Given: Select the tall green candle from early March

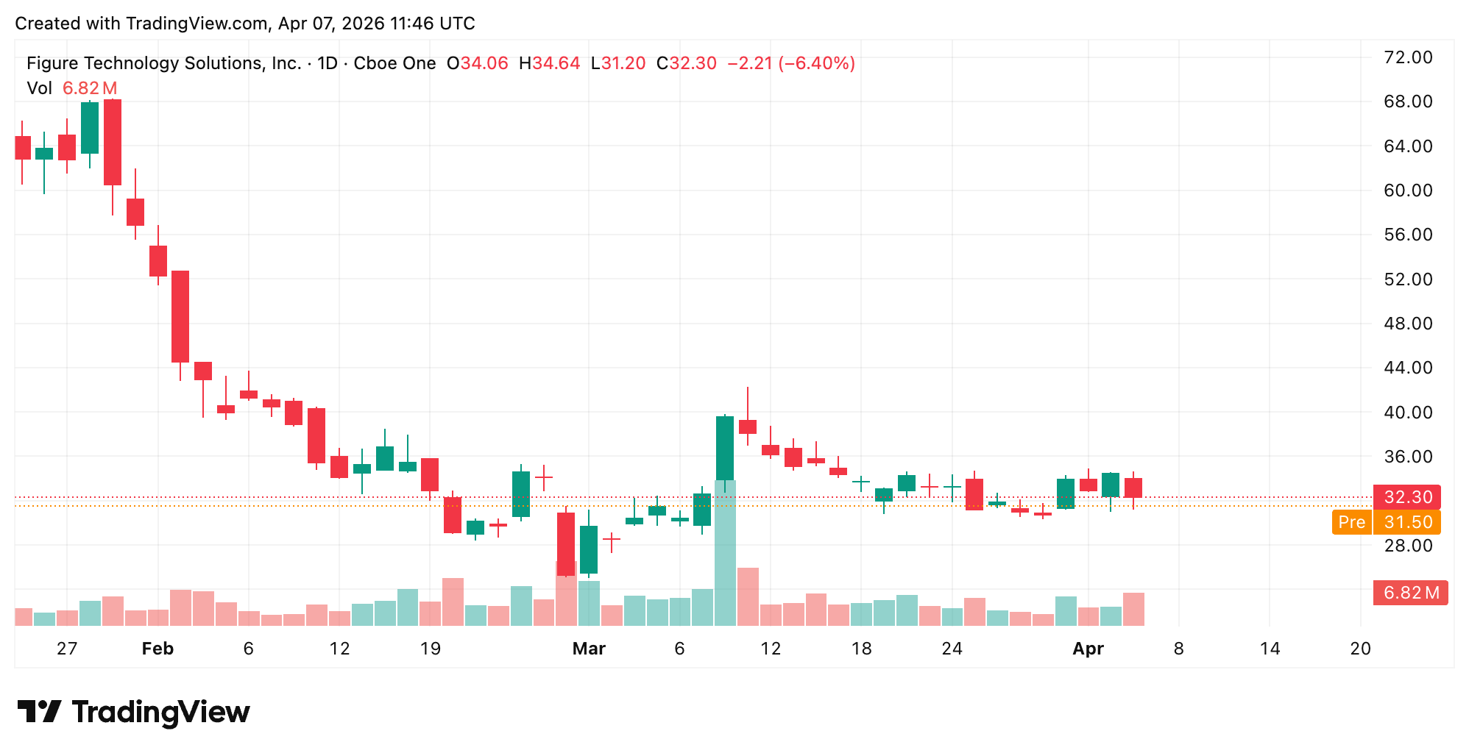Looking at the screenshot, I should [x=724, y=449].
